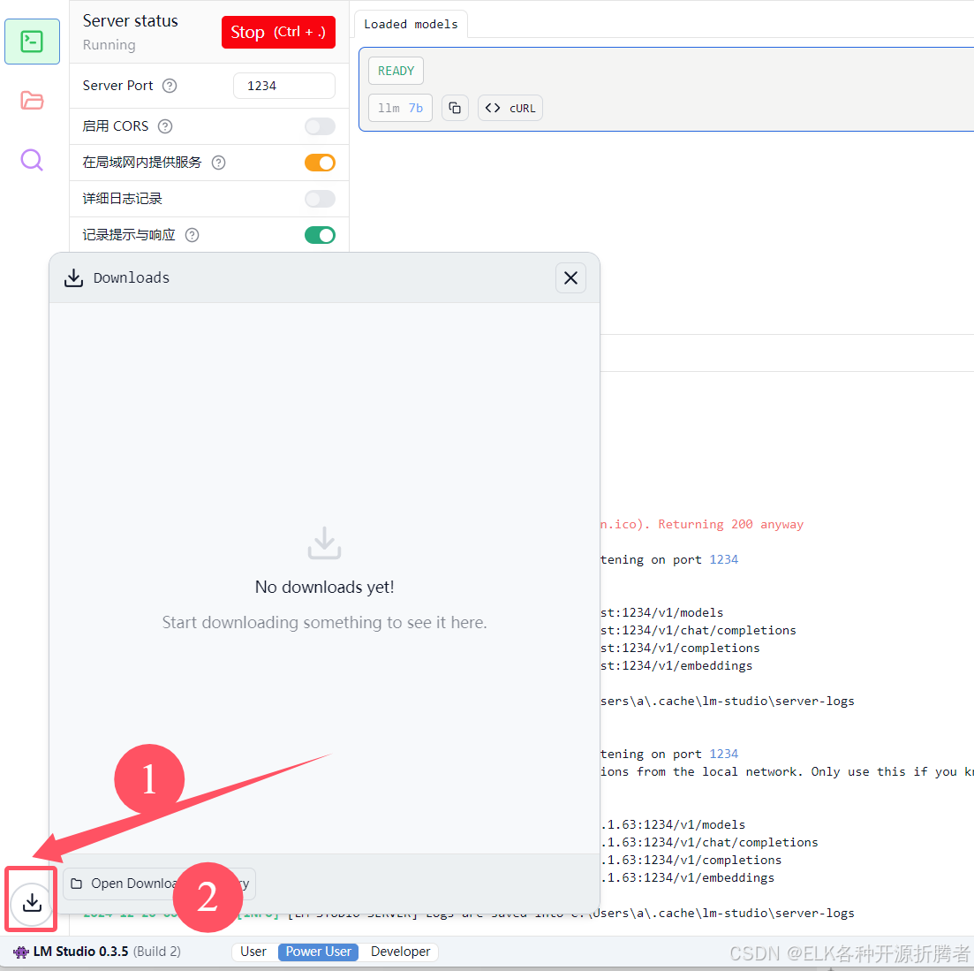Click help icon next to Server Port
The image size is (974, 971).
[x=170, y=86]
